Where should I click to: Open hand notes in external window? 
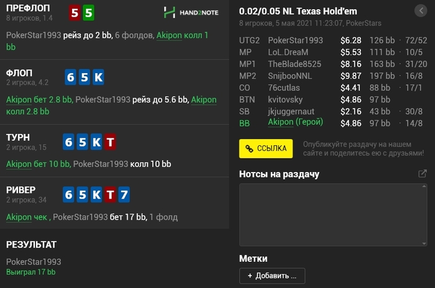pos(423,174)
